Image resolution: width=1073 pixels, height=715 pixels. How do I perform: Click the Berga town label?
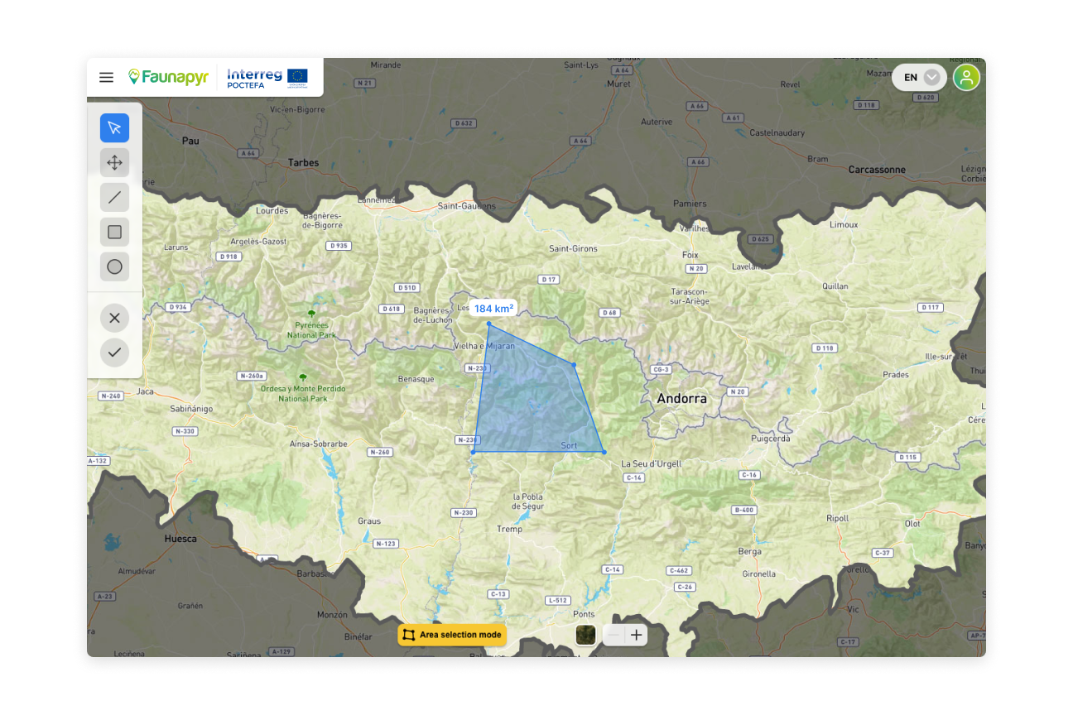749,551
